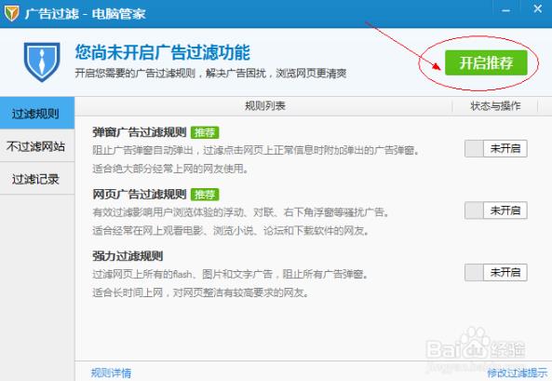
Task: Open the 规则详情 link
Action: click(111, 373)
